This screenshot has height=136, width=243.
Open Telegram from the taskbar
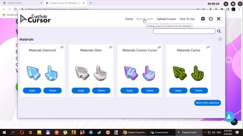pos(91,133)
